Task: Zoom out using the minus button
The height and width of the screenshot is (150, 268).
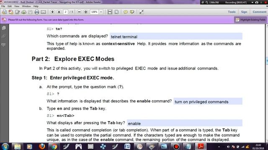Action: [x=79, y=12]
